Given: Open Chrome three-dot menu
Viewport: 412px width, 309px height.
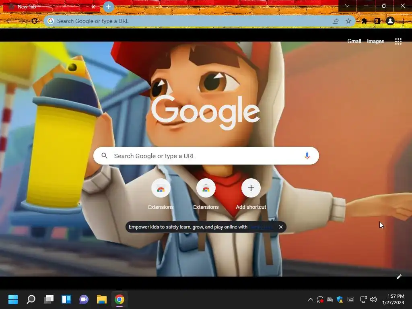Looking at the screenshot, I should [403, 21].
